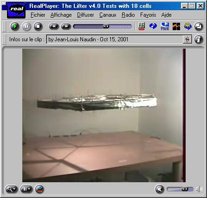The height and width of the screenshot is (198, 207).
Task: Show clip information with the i button
Action: click(x=199, y=39)
